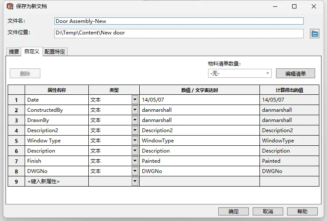Image resolution: width=327 pixels, height=221 pixels.
Task: Select the 自定义 tab
Action: click(32, 51)
